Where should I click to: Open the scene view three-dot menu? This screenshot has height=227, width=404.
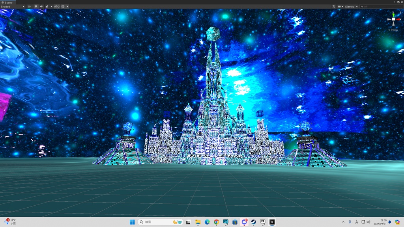[x=395, y=2]
